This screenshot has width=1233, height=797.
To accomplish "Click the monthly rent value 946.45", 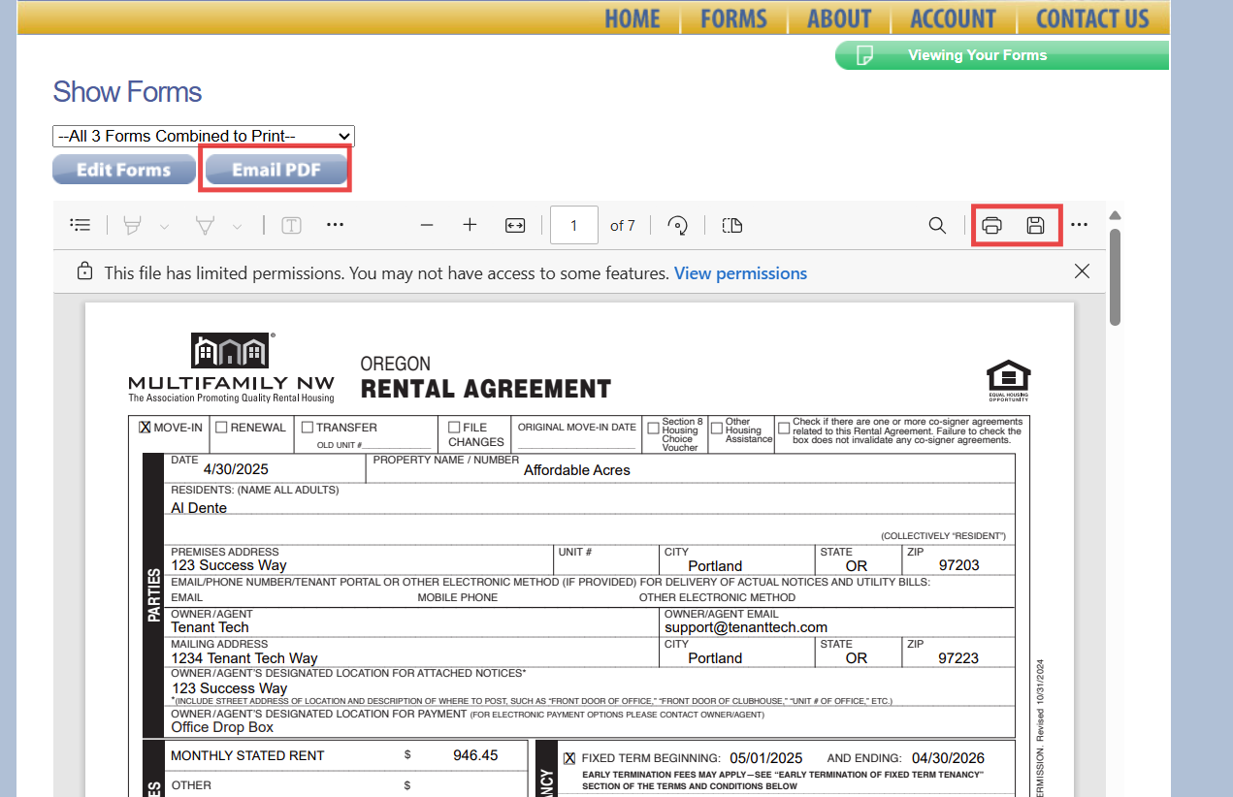I will pyautogui.click(x=475, y=755).
